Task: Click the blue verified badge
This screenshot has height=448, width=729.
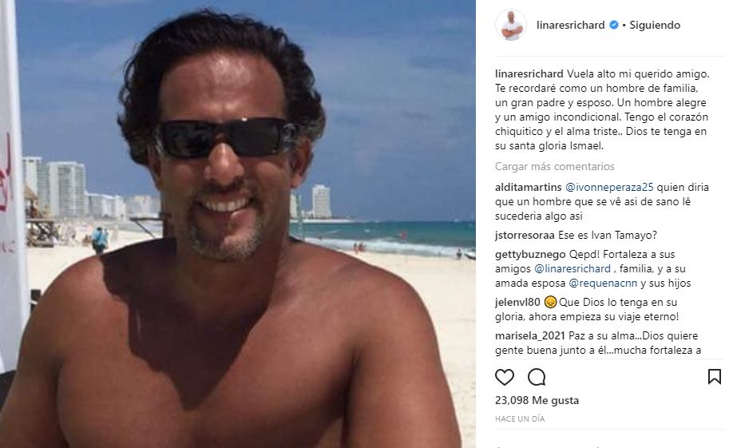Action: tap(614, 25)
